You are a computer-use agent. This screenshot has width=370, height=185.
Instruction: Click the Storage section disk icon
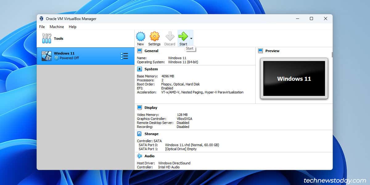tap(140, 134)
